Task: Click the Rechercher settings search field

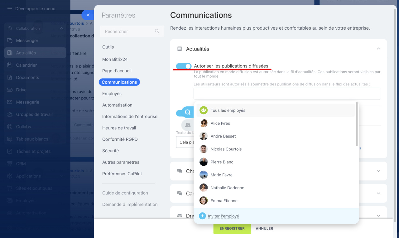Action: [132, 32]
